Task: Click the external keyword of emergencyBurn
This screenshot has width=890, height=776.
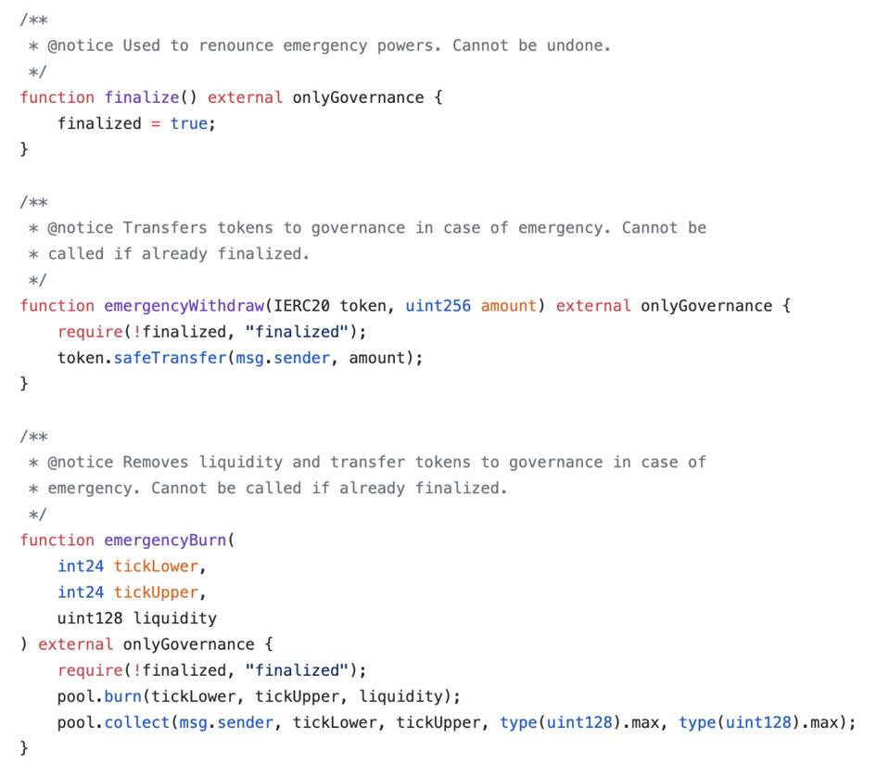Action: point(75,644)
